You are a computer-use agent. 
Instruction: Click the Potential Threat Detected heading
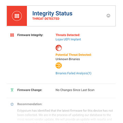[x=73, y=55]
